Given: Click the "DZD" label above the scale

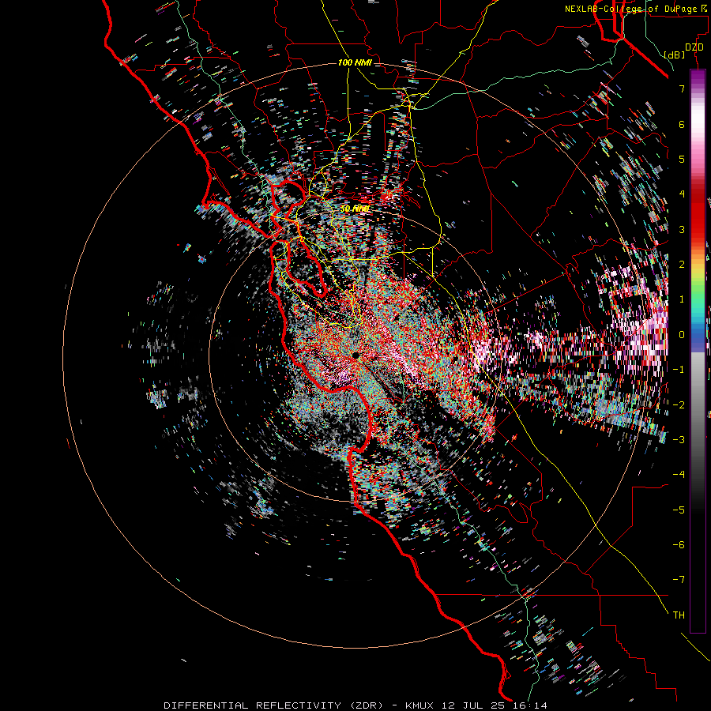Looking at the screenshot, I should pyautogui.click(x=694, y=47).
